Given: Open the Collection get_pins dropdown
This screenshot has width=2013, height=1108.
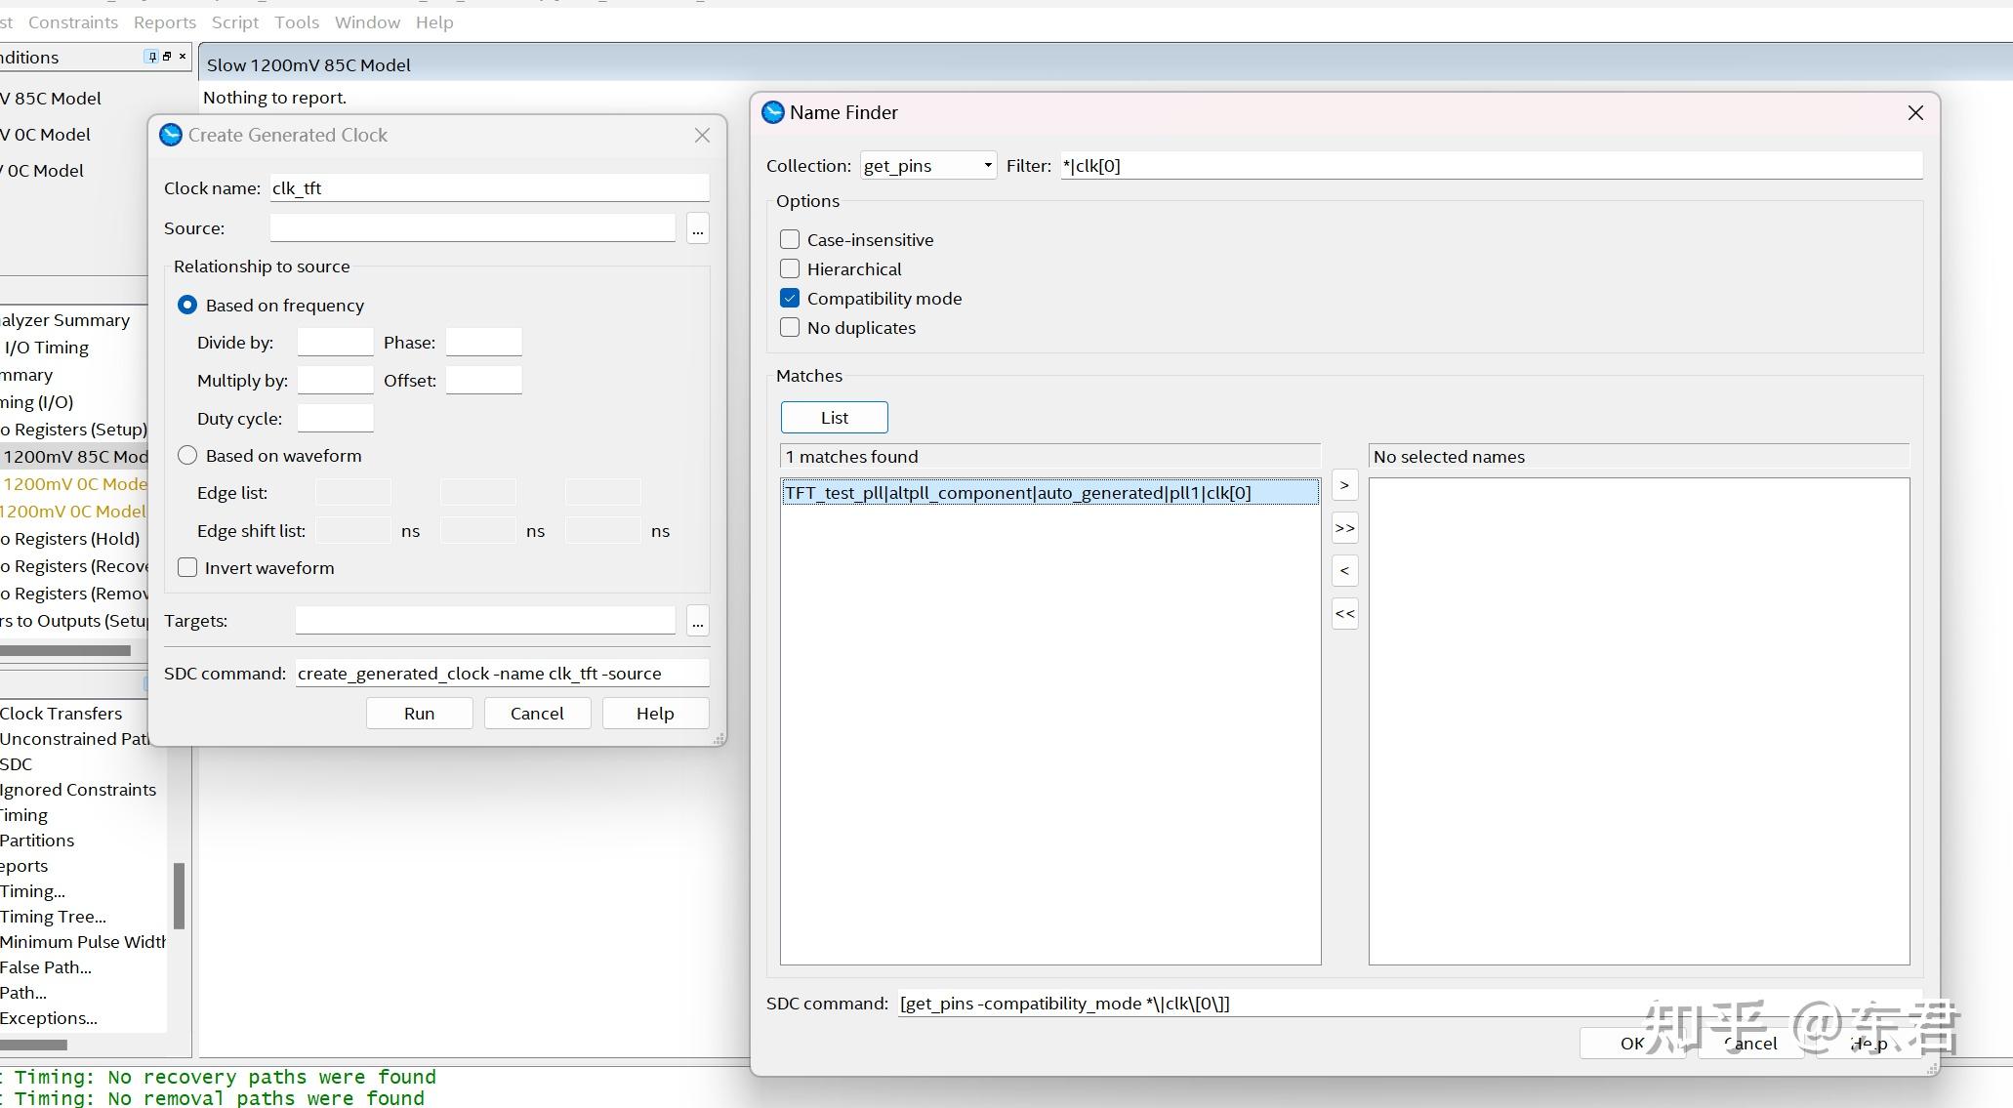Looking at the screenshot, I should pyautogui.click(x=927, y=165).
